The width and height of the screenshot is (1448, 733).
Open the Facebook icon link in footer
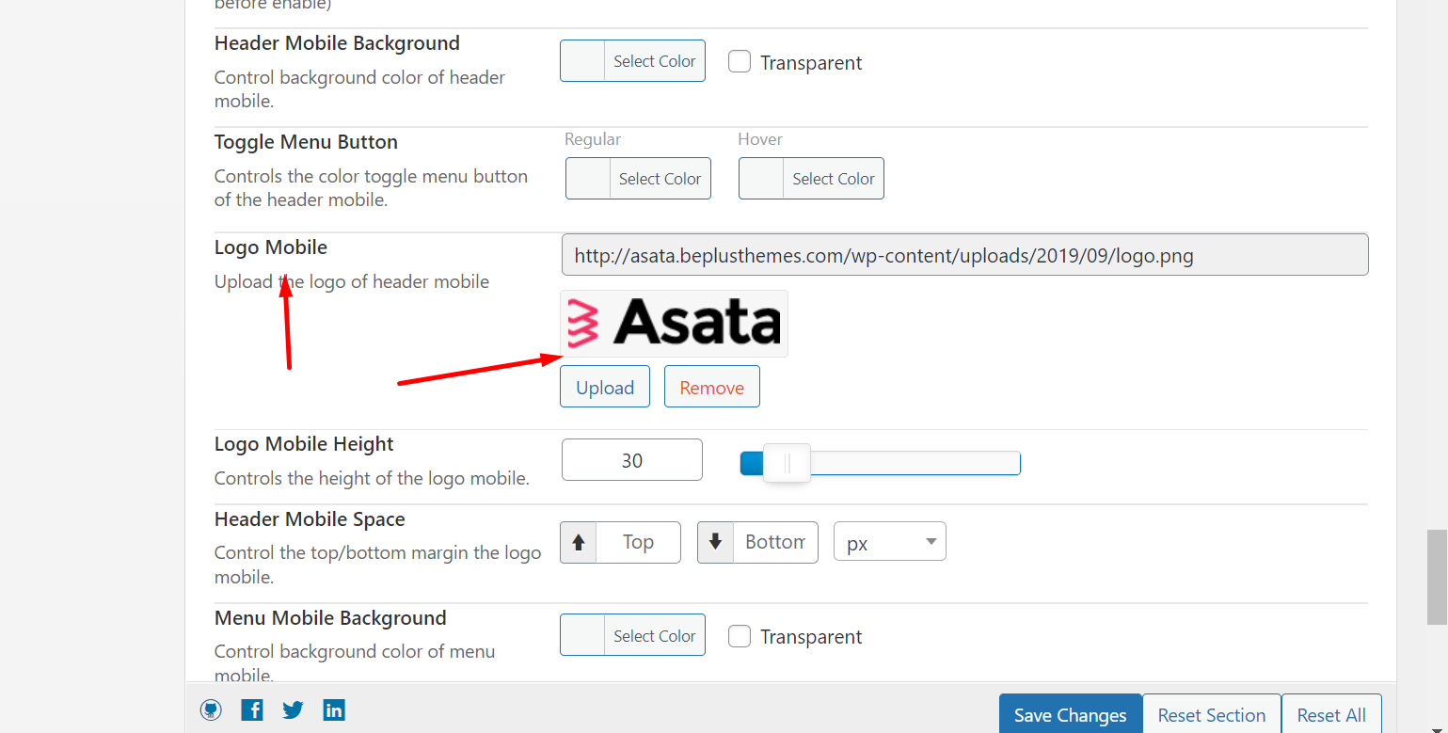pyautogui.click(x=252, y=710)
